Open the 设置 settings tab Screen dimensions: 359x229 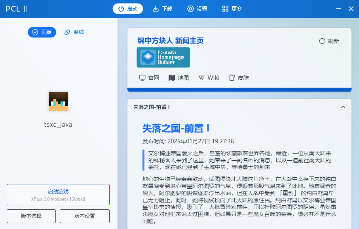click(197, 9)
